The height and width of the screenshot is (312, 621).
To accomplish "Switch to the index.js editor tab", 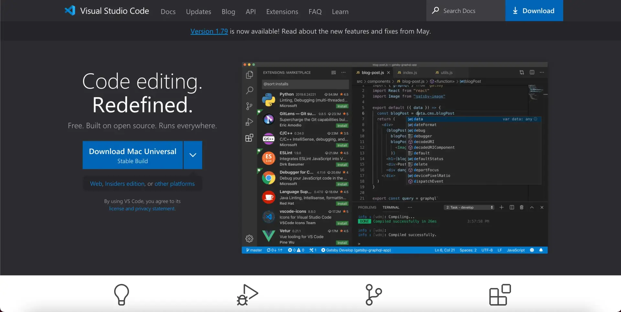I will (x=407, y=73).
